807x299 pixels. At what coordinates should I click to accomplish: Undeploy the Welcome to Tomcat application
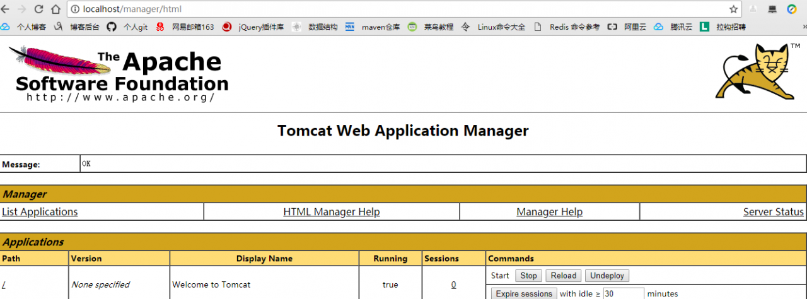[x=607, y=276]
